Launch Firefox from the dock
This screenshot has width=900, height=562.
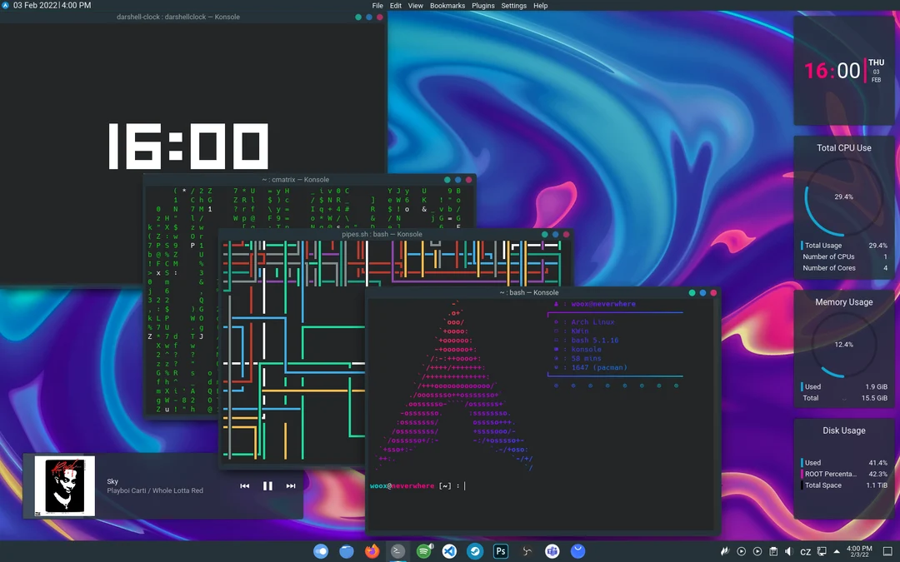[372, 551]
